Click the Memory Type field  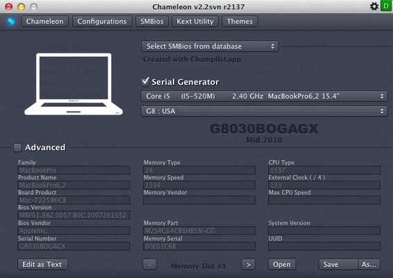click(x=199, y=170)
